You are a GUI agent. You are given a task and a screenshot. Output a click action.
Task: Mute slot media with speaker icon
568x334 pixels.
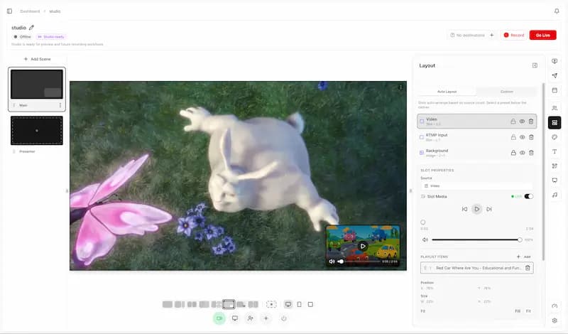click(425, 239)
